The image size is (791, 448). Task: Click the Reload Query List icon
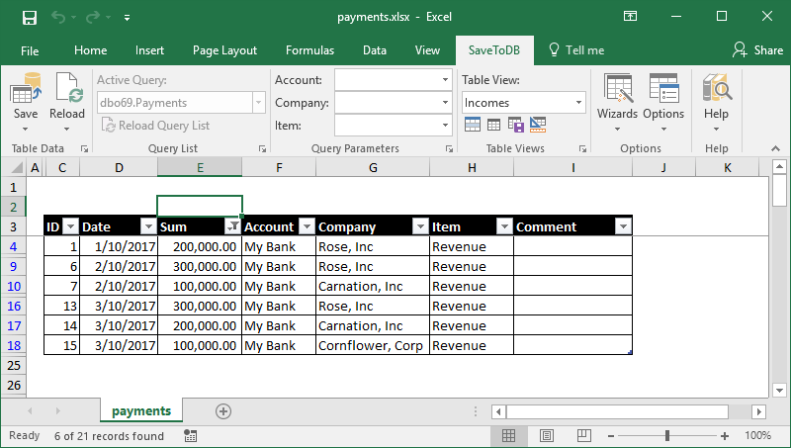coord(109,125)
